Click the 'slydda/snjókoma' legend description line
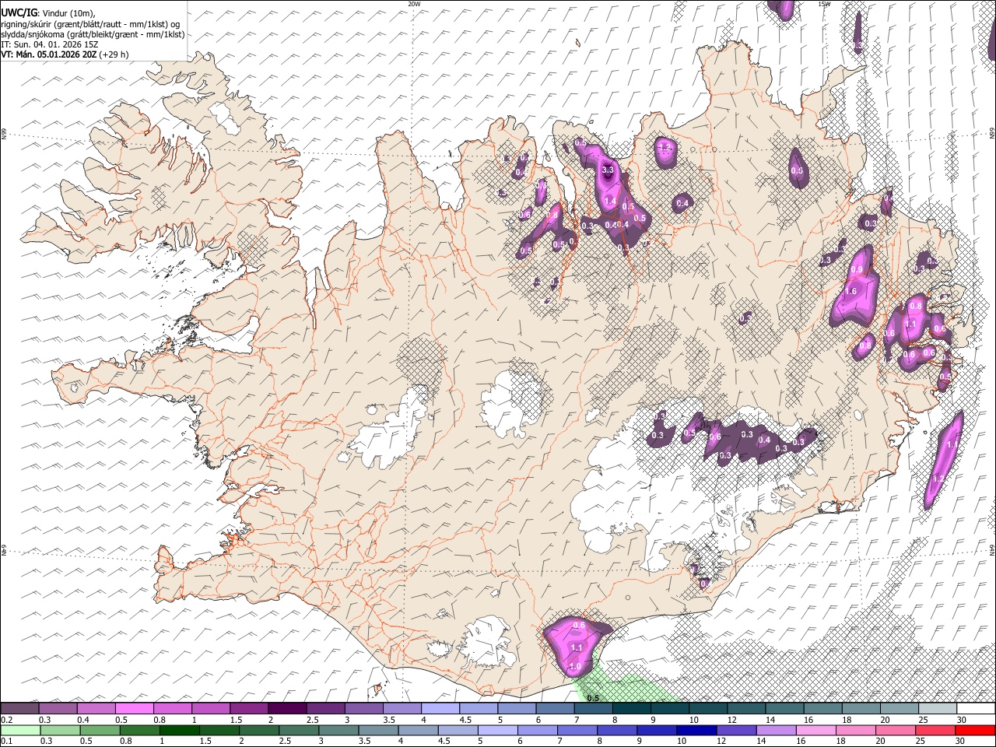 pyautogui.click(x=93, y=34)
